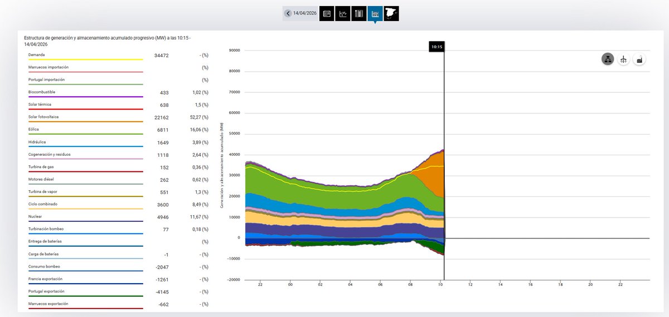Screen dimensions: 669x317
Task: Click the Motores diésel legend label
Action: click(41, 179)
